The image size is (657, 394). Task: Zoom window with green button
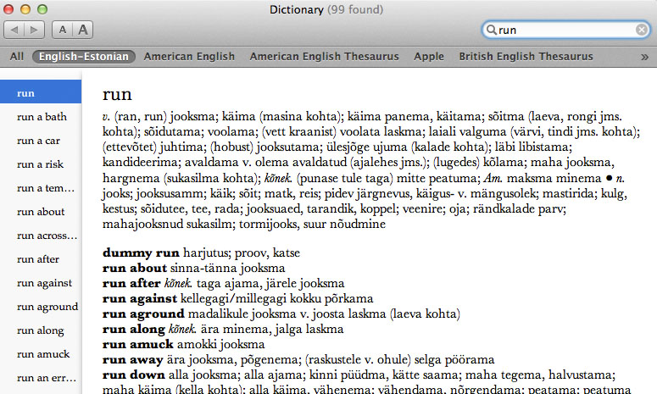[42, 9]
